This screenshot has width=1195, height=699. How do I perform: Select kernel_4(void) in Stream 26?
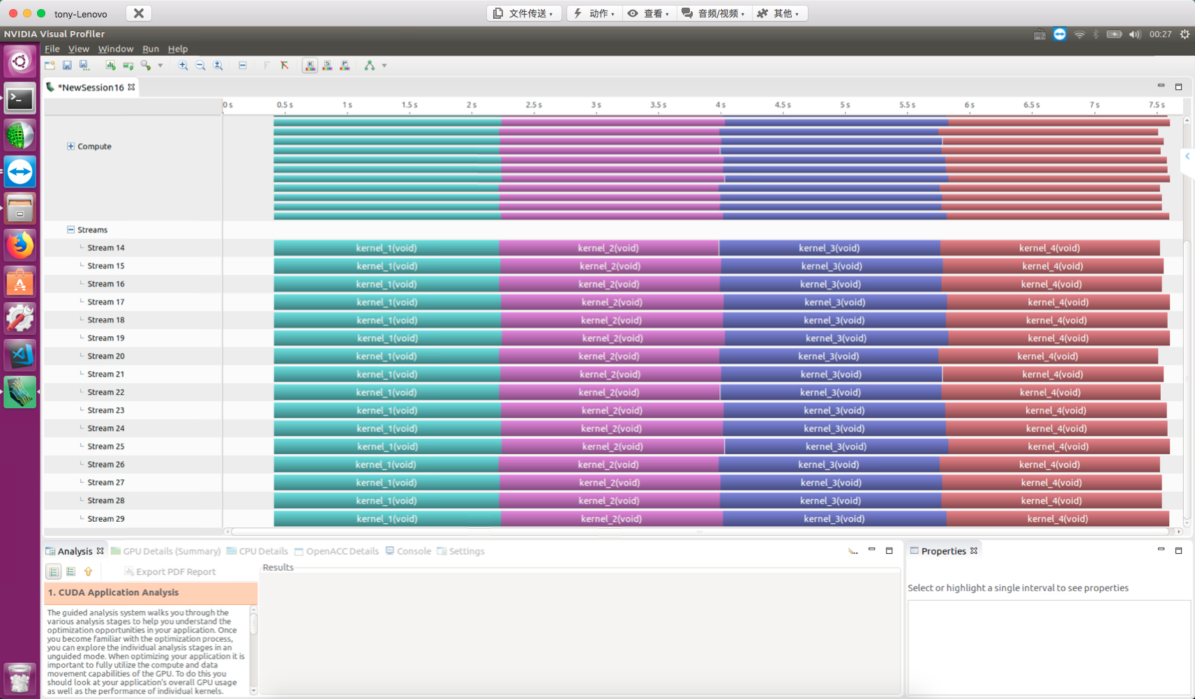(x=1049, y=465)
